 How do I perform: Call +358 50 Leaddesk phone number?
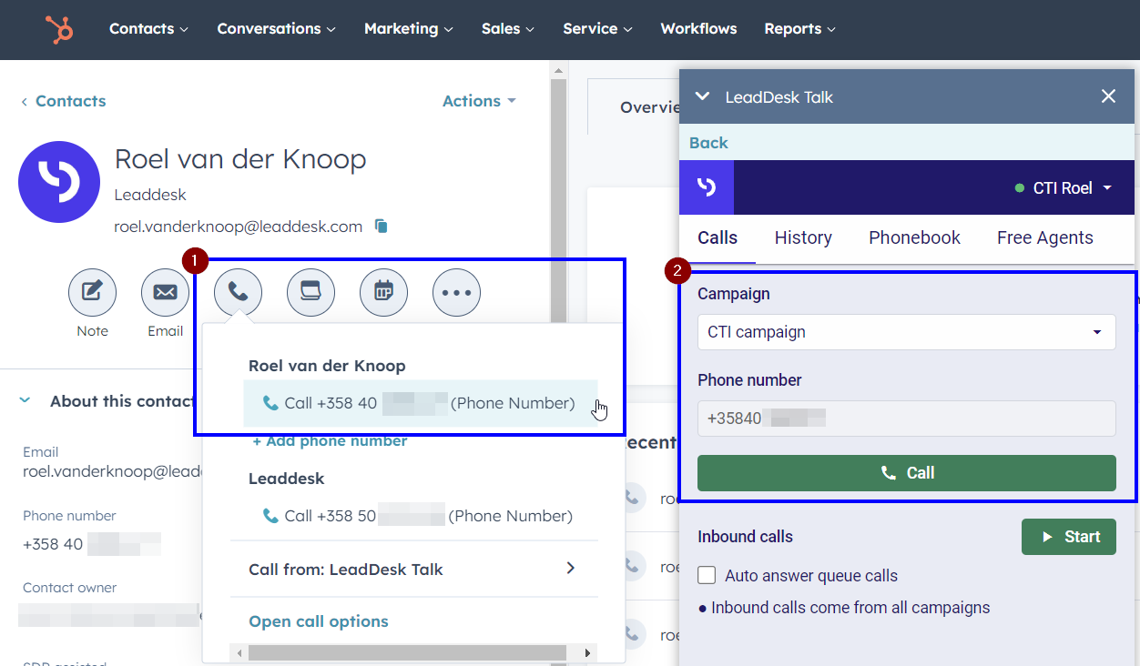click(418, 516)
